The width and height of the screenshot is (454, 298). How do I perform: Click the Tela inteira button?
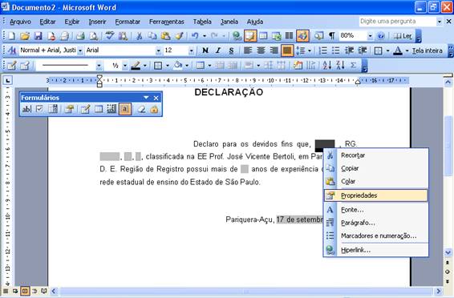[x=428, y=50]
